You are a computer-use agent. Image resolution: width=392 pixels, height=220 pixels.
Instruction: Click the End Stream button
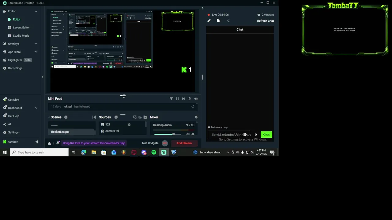coord(184,143)
